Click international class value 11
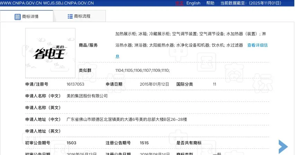295x155 pixels. [214, 84]
